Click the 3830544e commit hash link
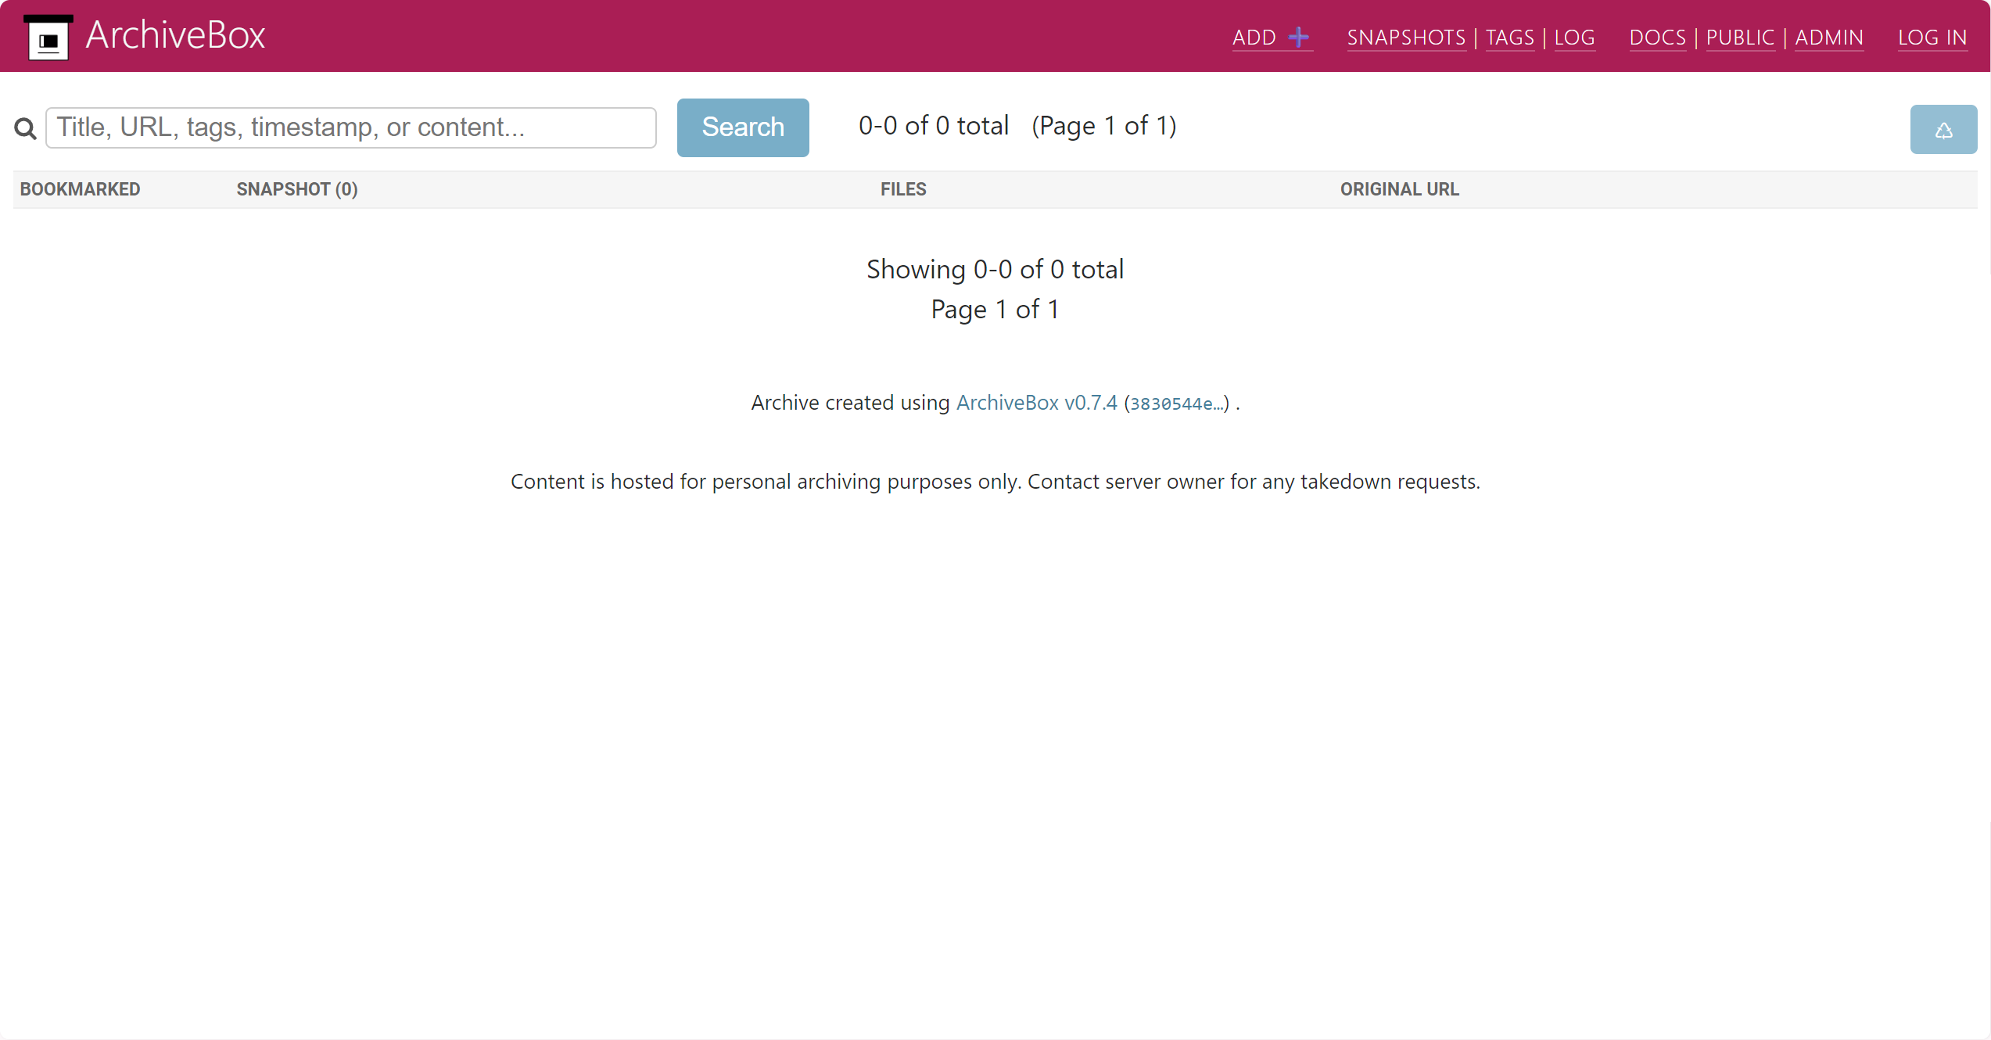The image size is (1991, 1040). click(1176, 403)
